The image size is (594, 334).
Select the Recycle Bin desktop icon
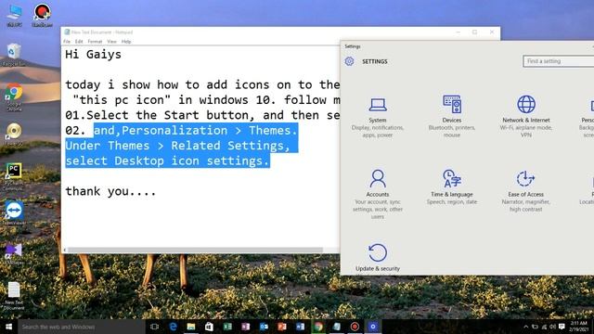pyautogui.click(x=14, y=55)
